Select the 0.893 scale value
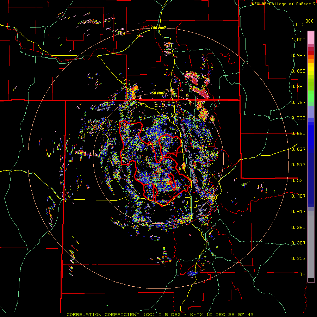The width and height of the screenshot is (317, 317). click(x=298, y=71)
